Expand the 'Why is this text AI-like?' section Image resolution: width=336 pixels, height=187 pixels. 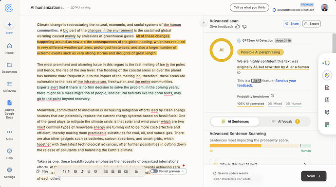tap(261, 164)
